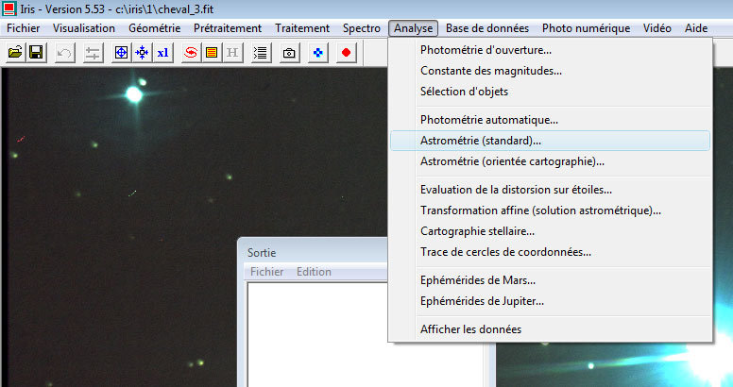Open the Base de données menu
This screenshot has height=387, width=733.
(x=487, y=28)
